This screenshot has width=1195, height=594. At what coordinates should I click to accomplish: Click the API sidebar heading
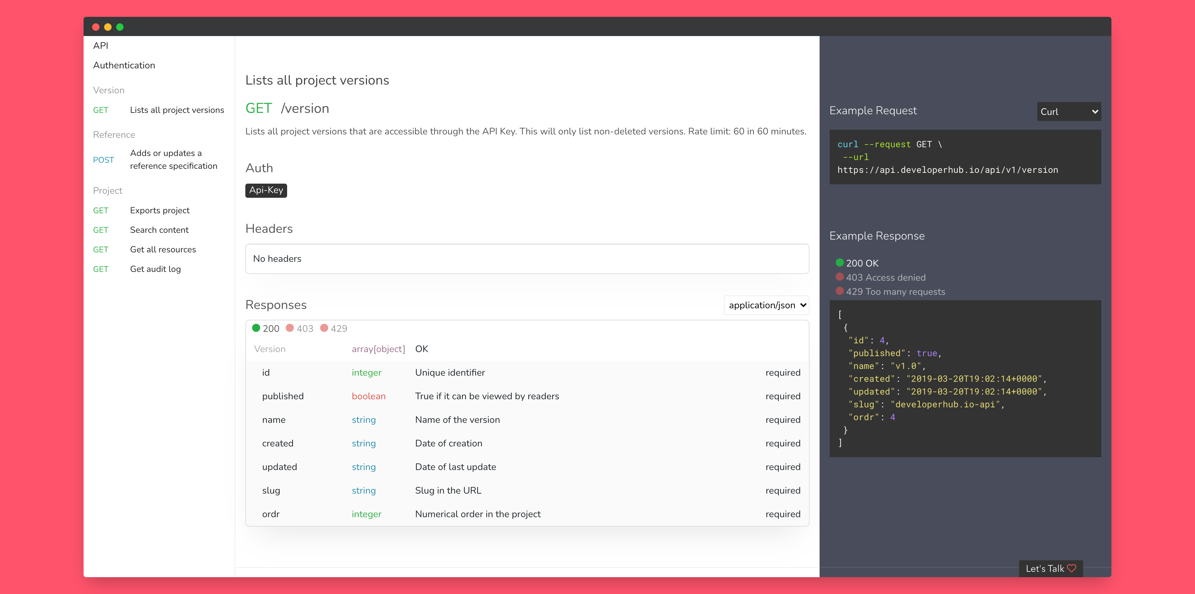coord(101,45)
